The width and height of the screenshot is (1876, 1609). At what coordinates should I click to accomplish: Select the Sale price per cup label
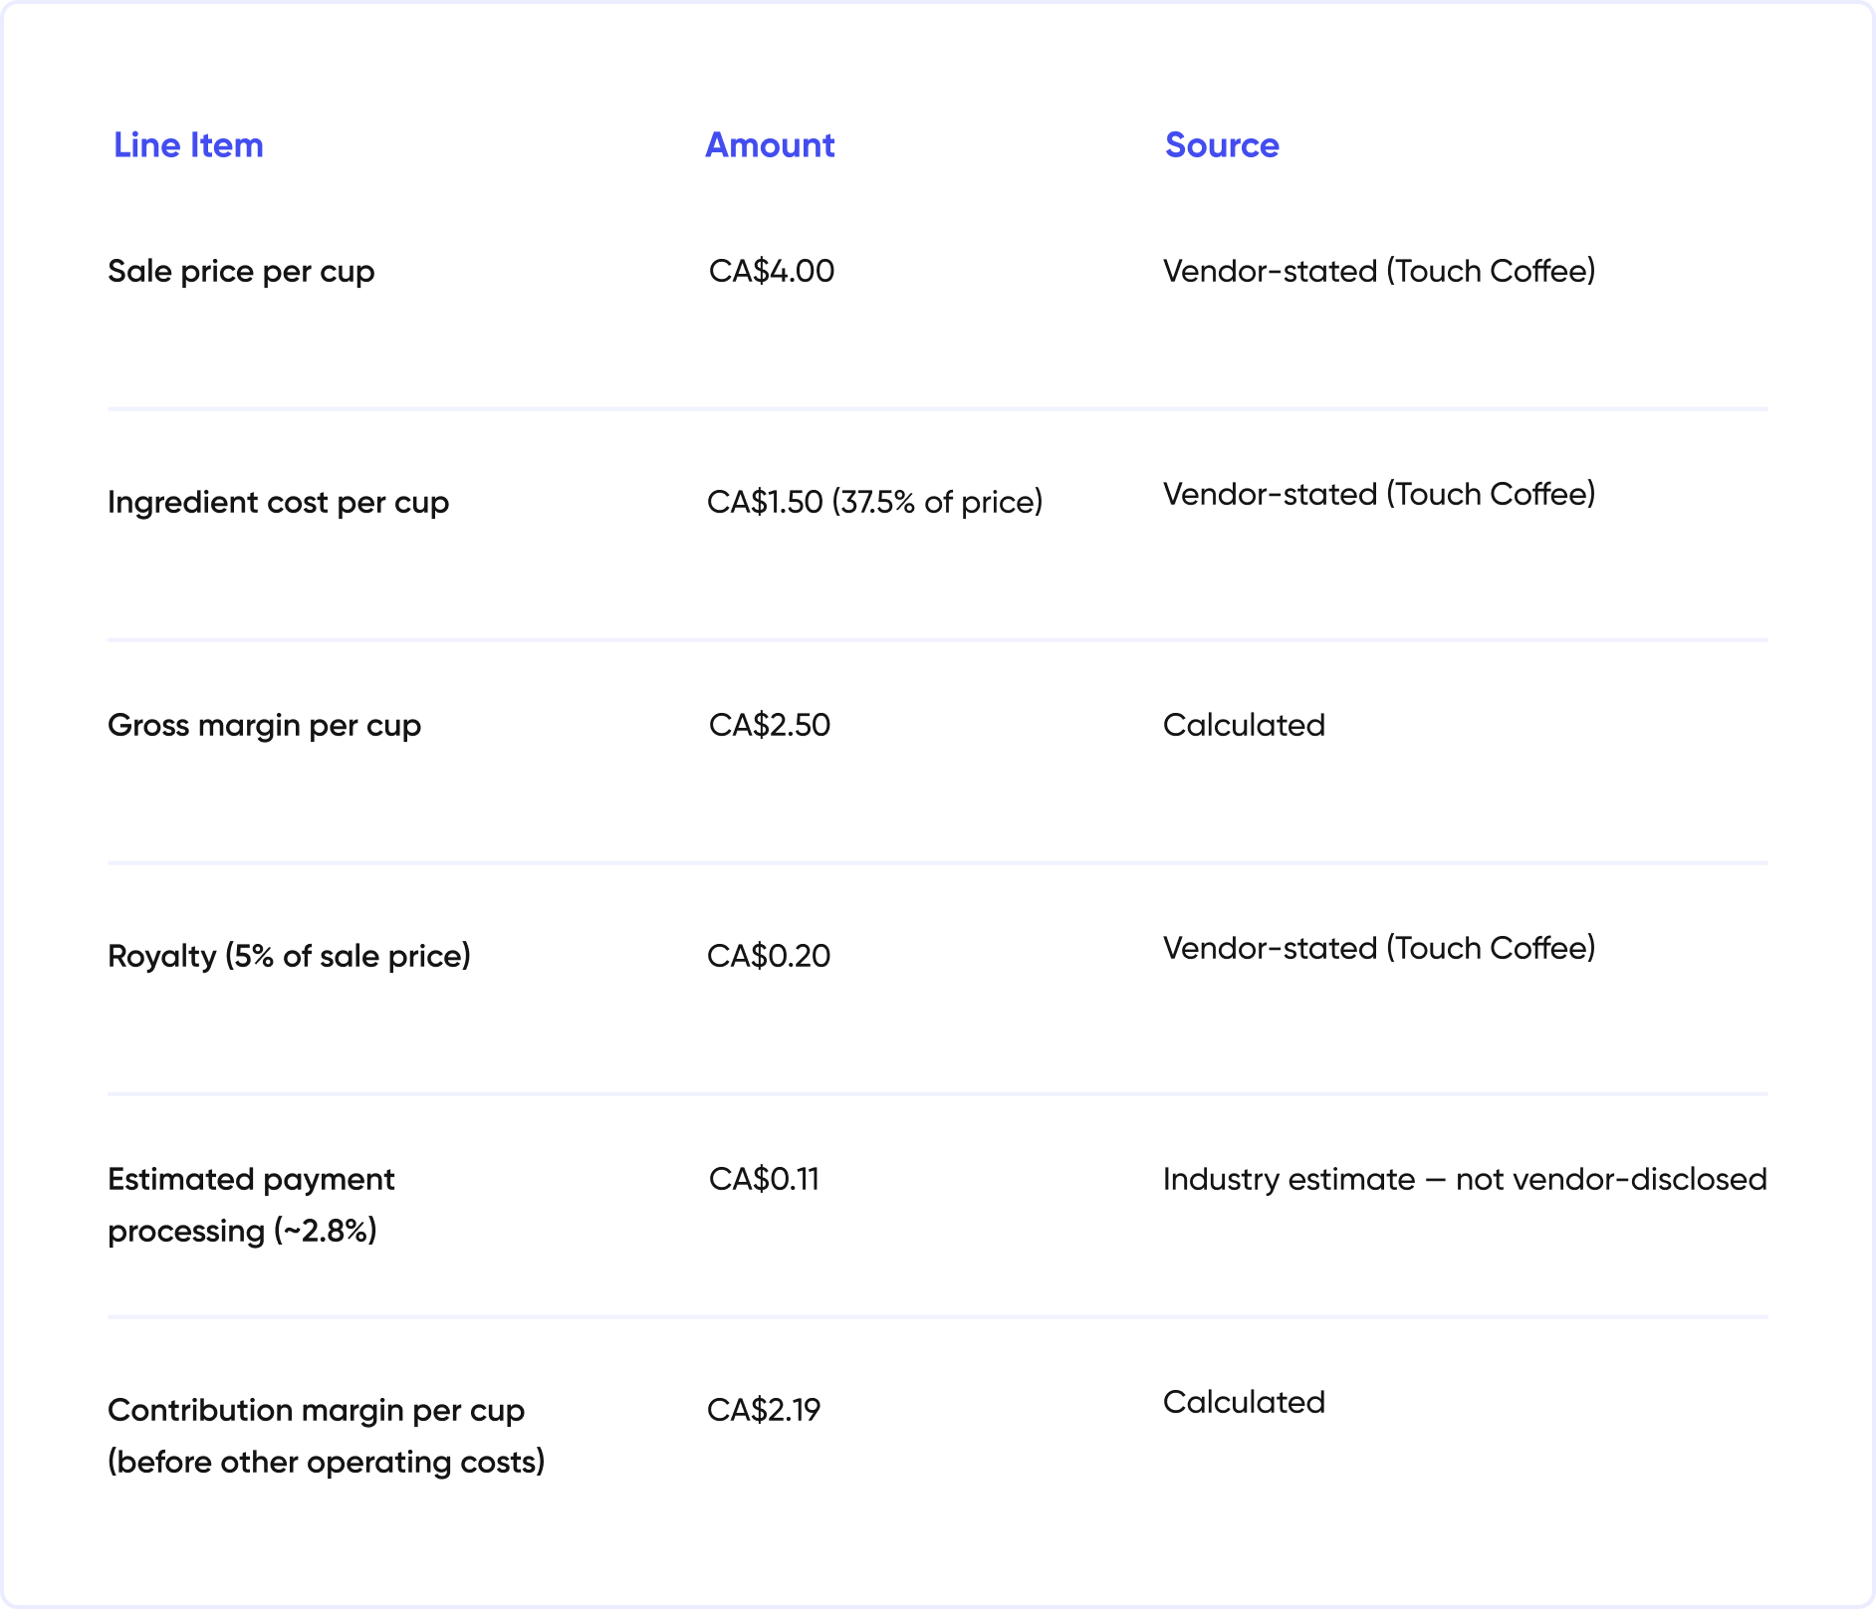coord(241,272)
